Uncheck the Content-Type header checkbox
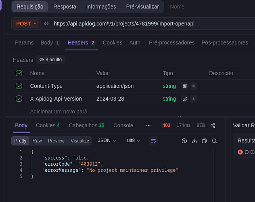The height and width of the screenshot is (202, 255). [19, 86]
